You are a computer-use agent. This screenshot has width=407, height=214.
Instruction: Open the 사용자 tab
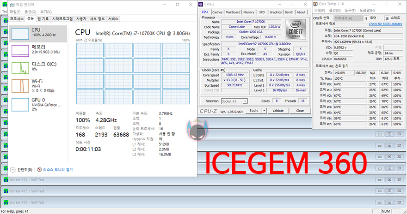(81, 19)
